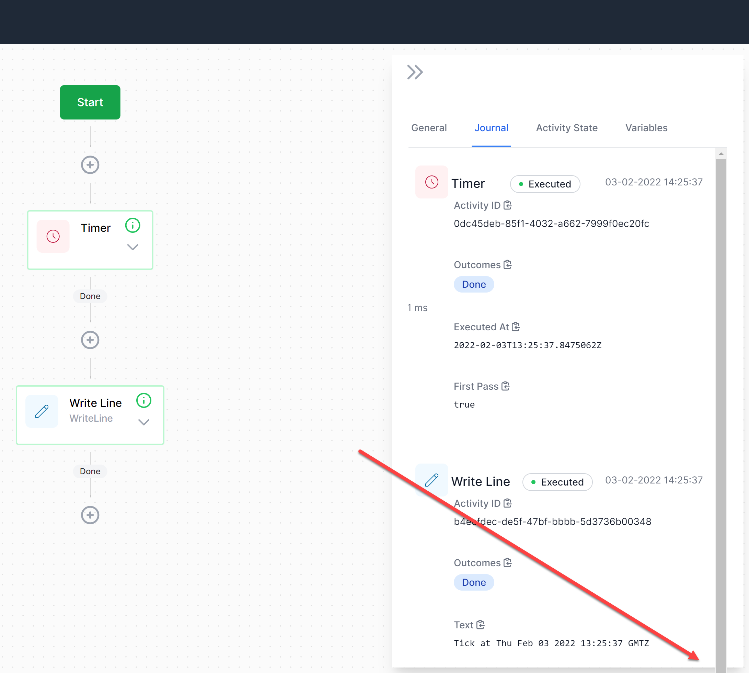
Task: Click the clock icon in the Timer journal entry
Action: coord(431,182)
